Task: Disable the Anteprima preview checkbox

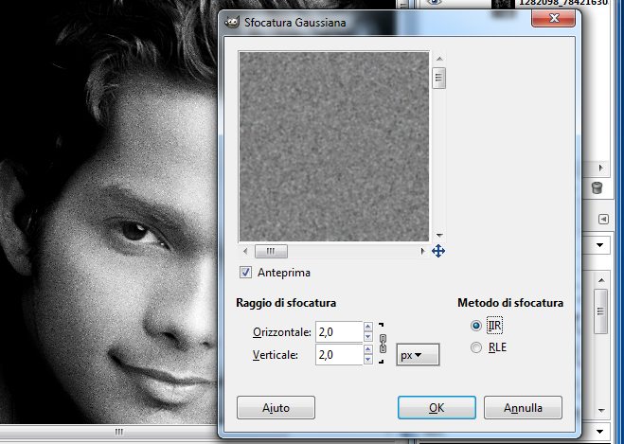Action: click(246, 273)
